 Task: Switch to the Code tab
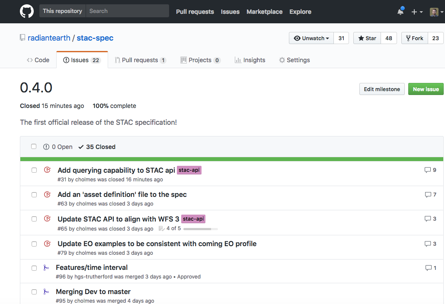click(38, 60)
